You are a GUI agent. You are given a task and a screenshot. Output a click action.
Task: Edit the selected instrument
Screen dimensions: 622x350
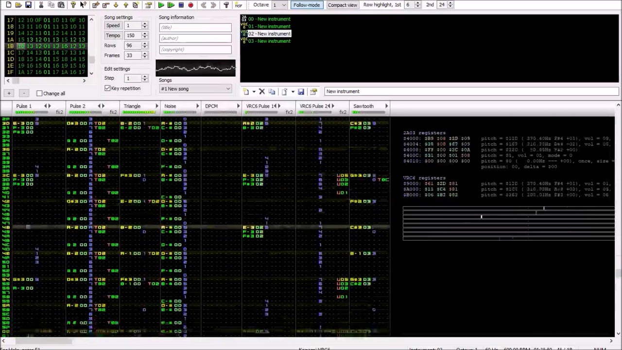pos(313,91)
